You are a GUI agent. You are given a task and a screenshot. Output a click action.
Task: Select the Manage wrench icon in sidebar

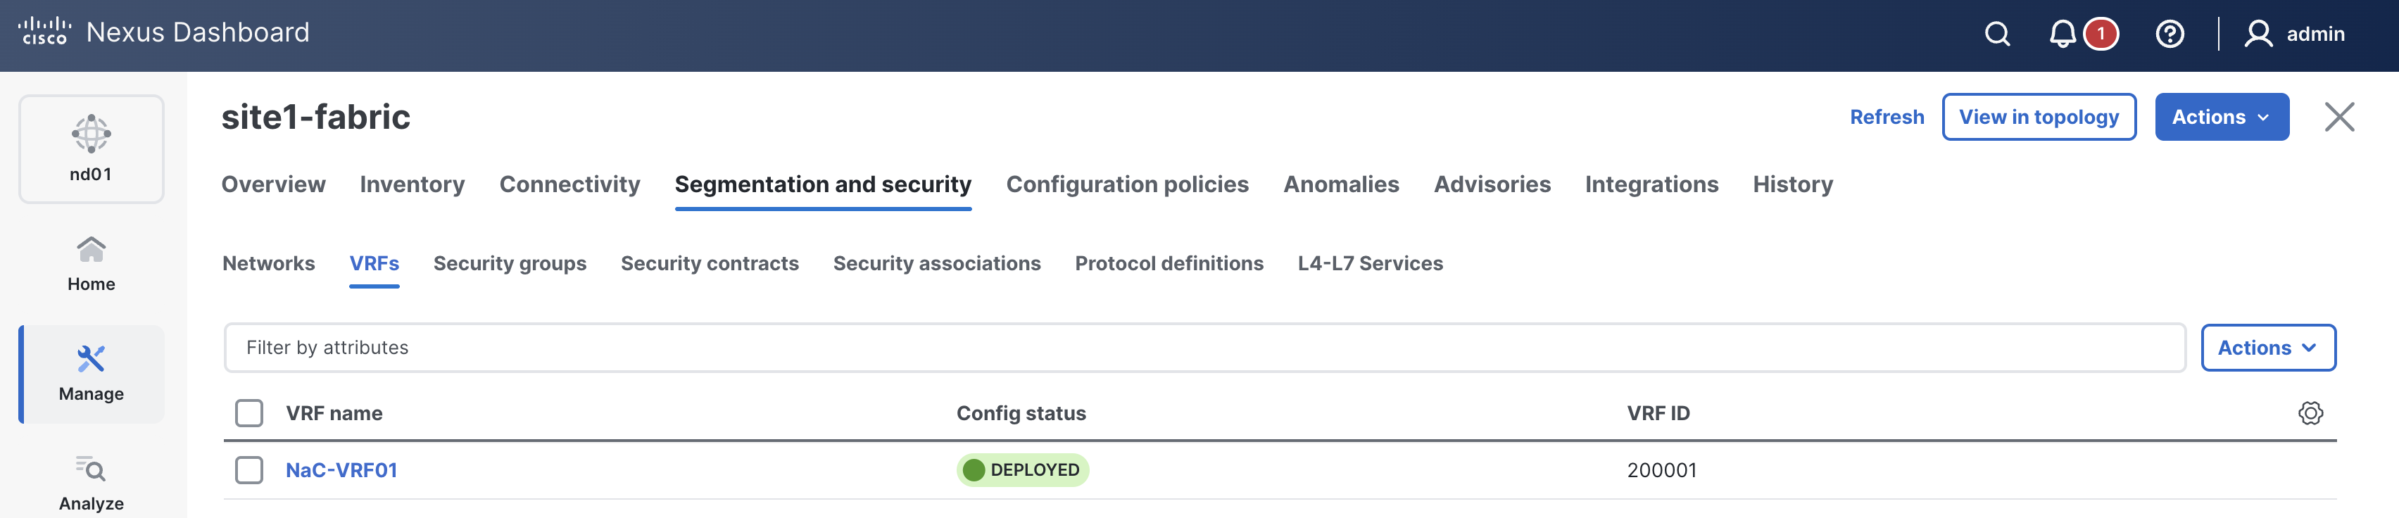92,360
